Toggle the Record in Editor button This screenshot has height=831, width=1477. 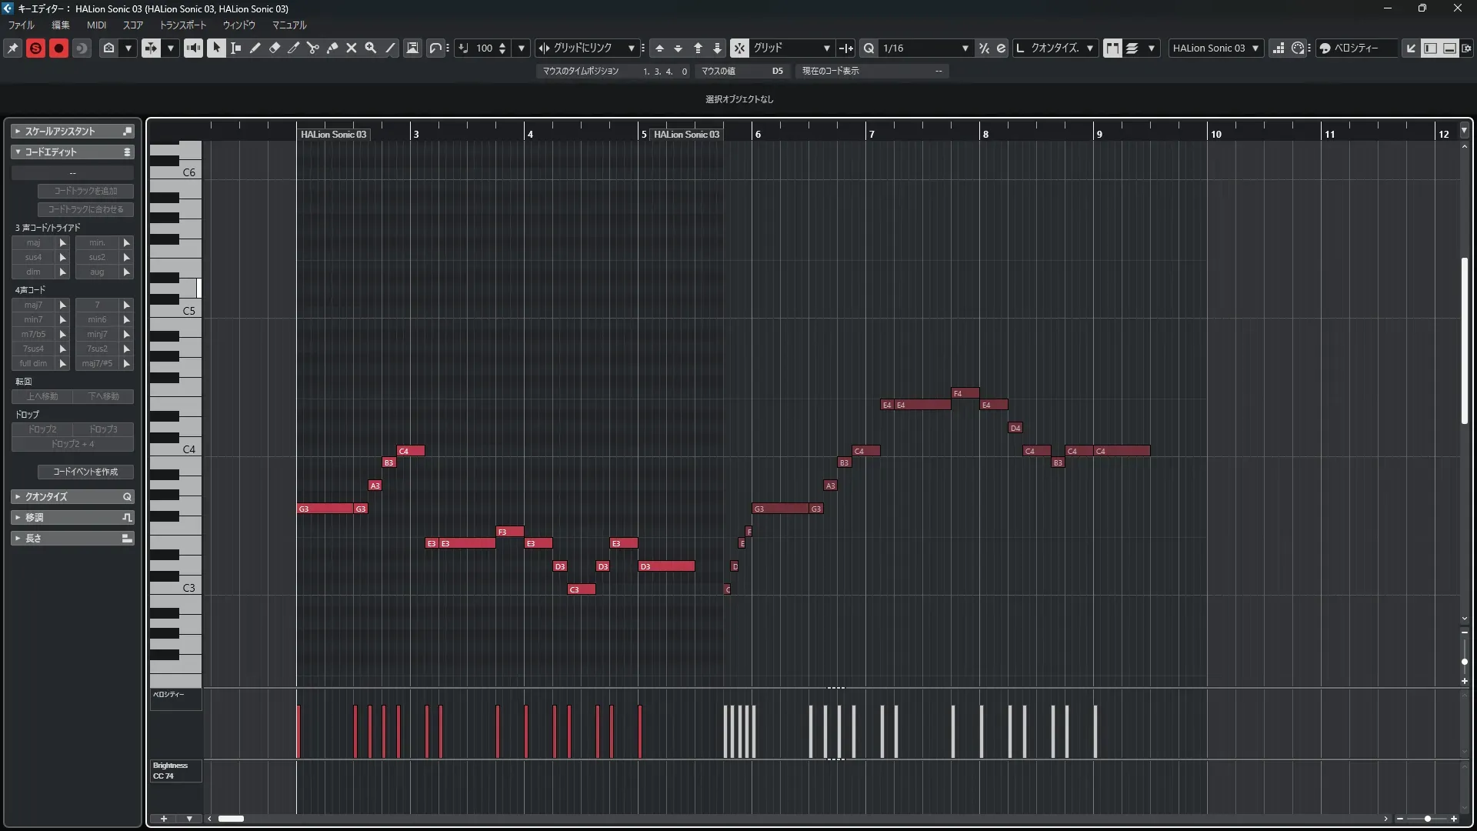point(58,48)
